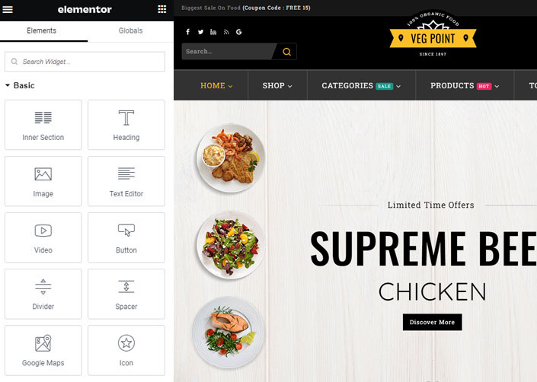
Task: Choose the Image widget
Action: point(43,181)
